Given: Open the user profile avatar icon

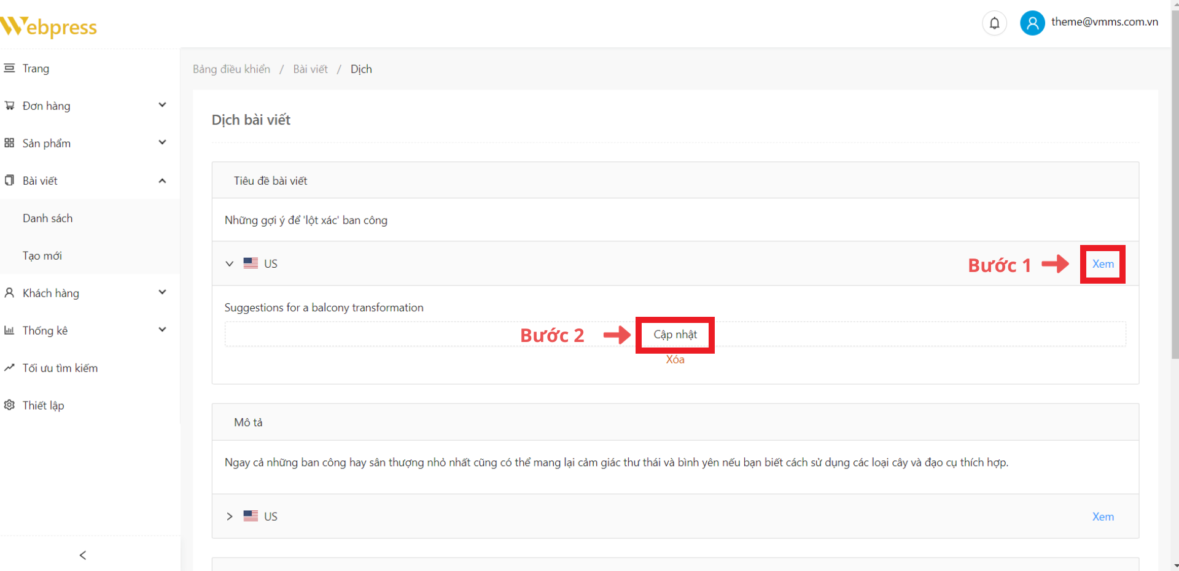Looking at the screenshot, I should pyautogui.click(x=1032, y=23).
